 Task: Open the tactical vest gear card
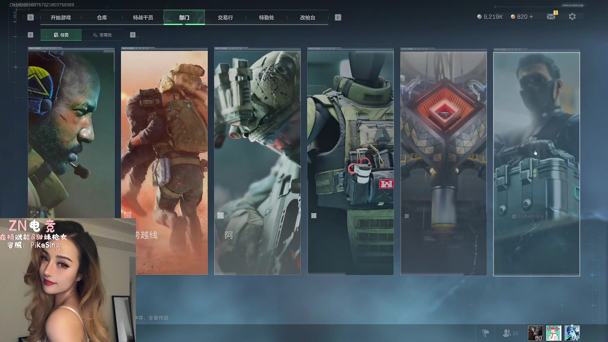point(351,161)
